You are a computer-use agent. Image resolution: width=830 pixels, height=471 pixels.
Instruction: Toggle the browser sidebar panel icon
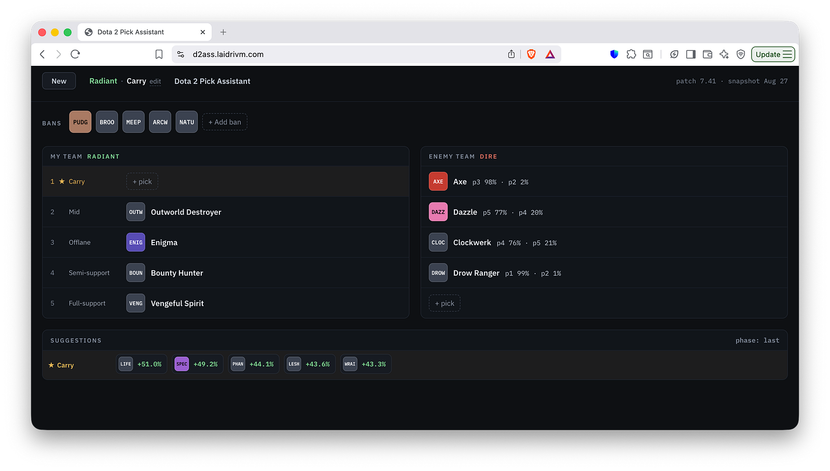click(691, 54)
